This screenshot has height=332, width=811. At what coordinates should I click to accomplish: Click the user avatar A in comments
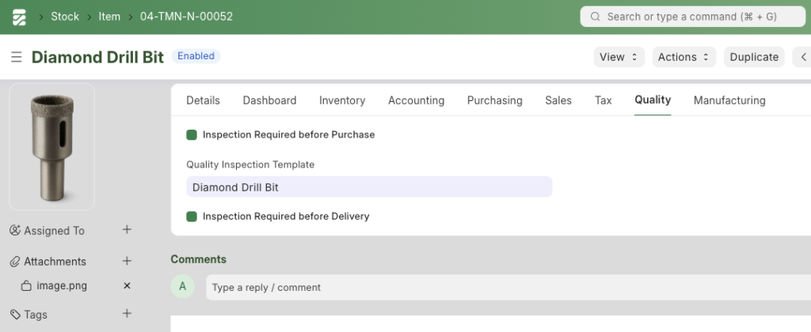click(183, 287)
